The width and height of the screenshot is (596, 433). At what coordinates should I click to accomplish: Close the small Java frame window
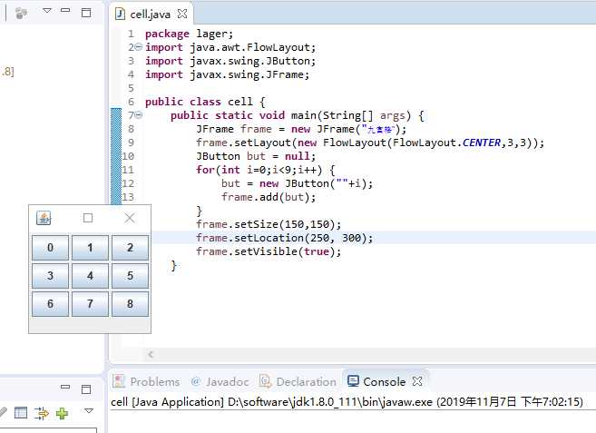coord(130,218)
